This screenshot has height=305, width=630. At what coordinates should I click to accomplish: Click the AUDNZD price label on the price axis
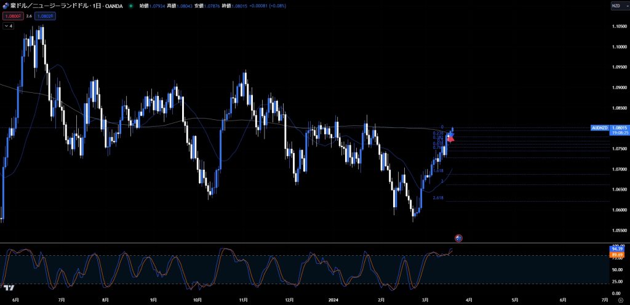tap(599, 127)
